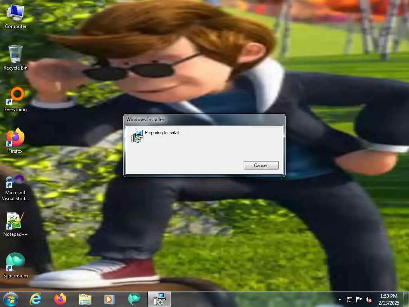Open Windows Media Player from taskbar

coord(109,299)
